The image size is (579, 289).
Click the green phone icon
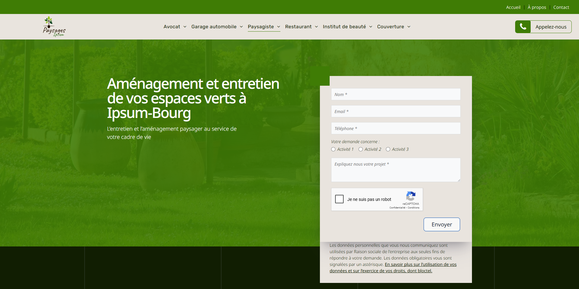click(x=523, y=27)
